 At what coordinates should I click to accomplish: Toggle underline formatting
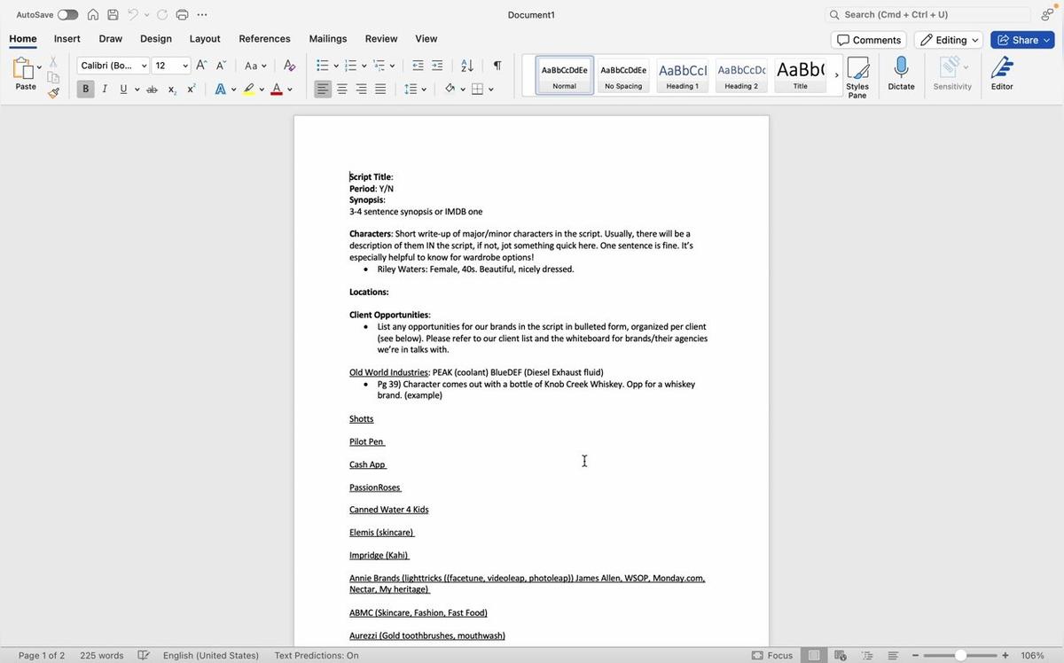point(123,89)
